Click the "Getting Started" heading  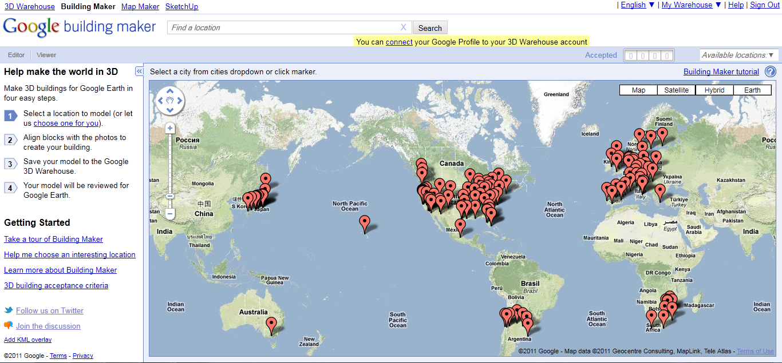pyautogui.click(x=37, y=222)
